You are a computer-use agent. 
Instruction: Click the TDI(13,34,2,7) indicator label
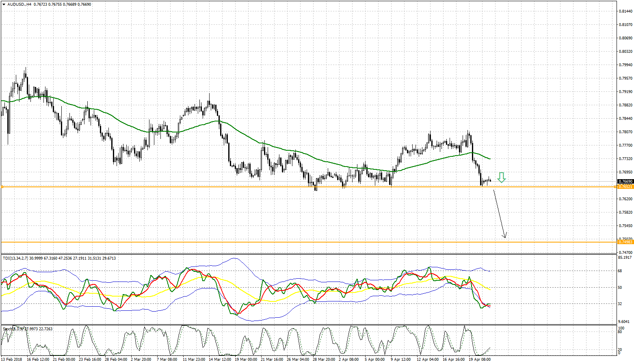click(x=16, y=258)
